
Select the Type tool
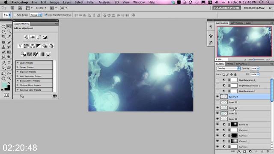coord(9,63)
